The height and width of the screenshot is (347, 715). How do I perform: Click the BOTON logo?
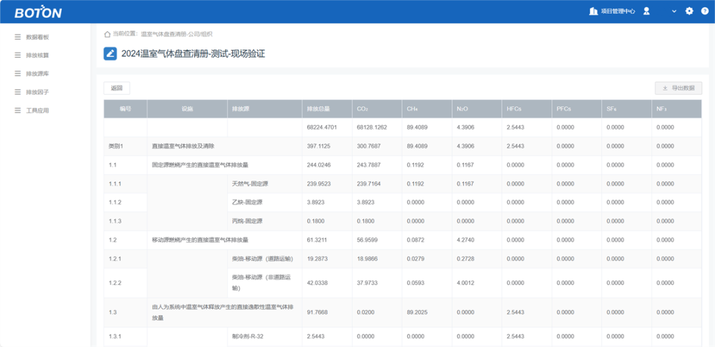pos(38,13)
